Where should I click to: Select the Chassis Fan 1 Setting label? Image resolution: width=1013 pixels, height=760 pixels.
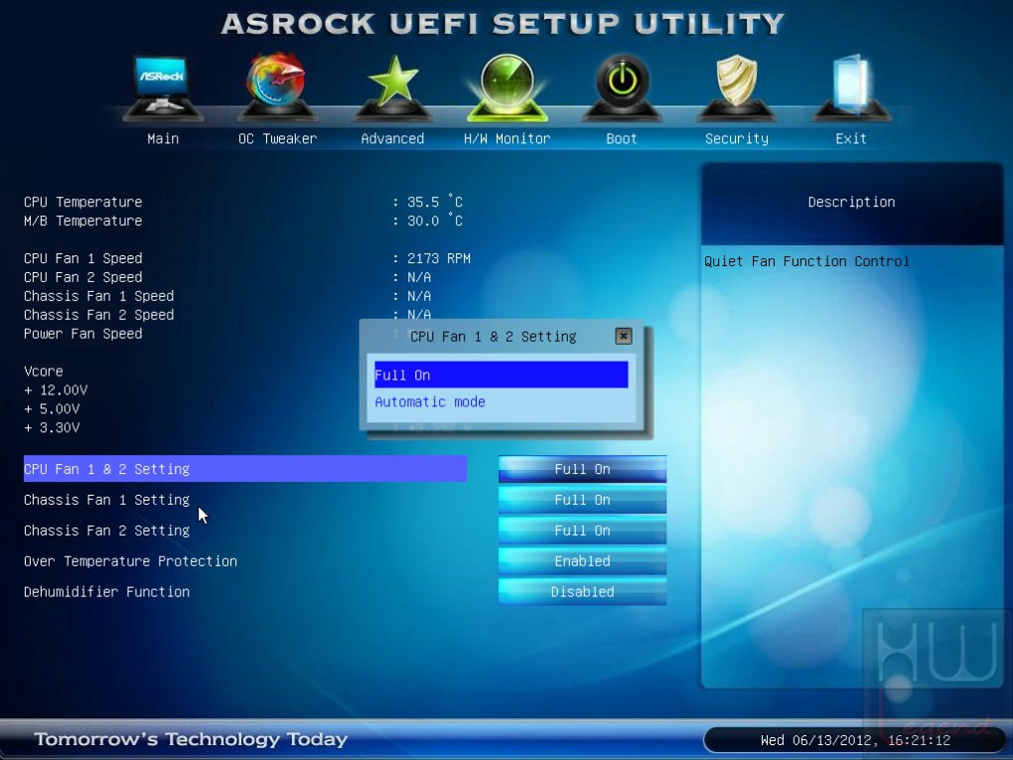point(106,500)
